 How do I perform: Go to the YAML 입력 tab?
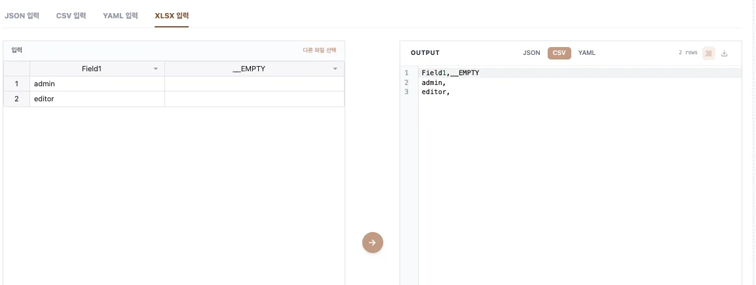[x=120, y=15]
